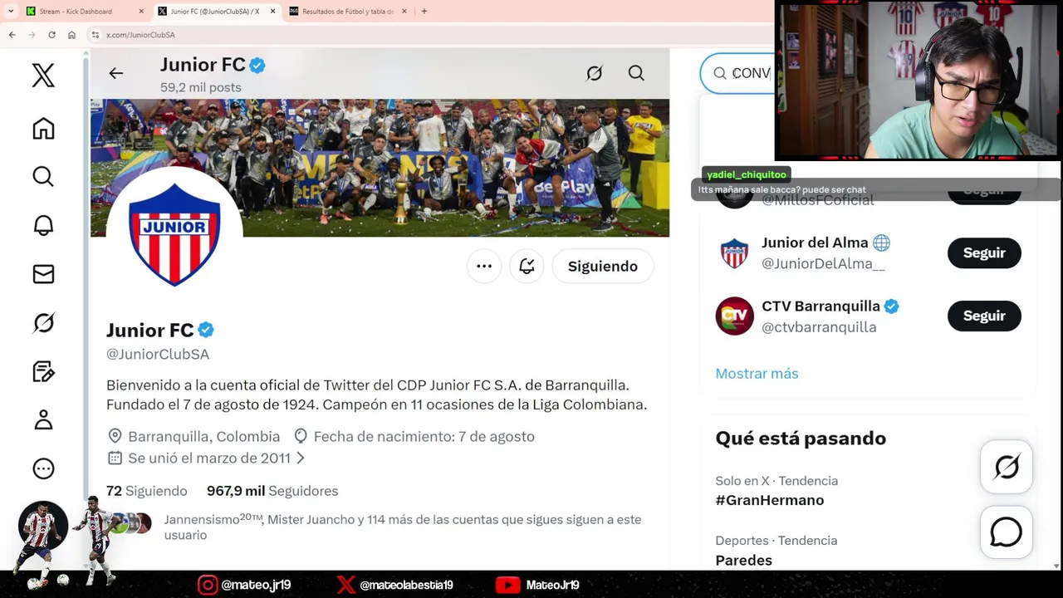The width and height of the screenshot is (1063, 598).
Task: Close the Junior FC X tab
Action: 272,12
